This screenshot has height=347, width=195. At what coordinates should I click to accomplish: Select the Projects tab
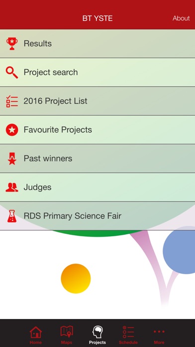tap(97, 335)
